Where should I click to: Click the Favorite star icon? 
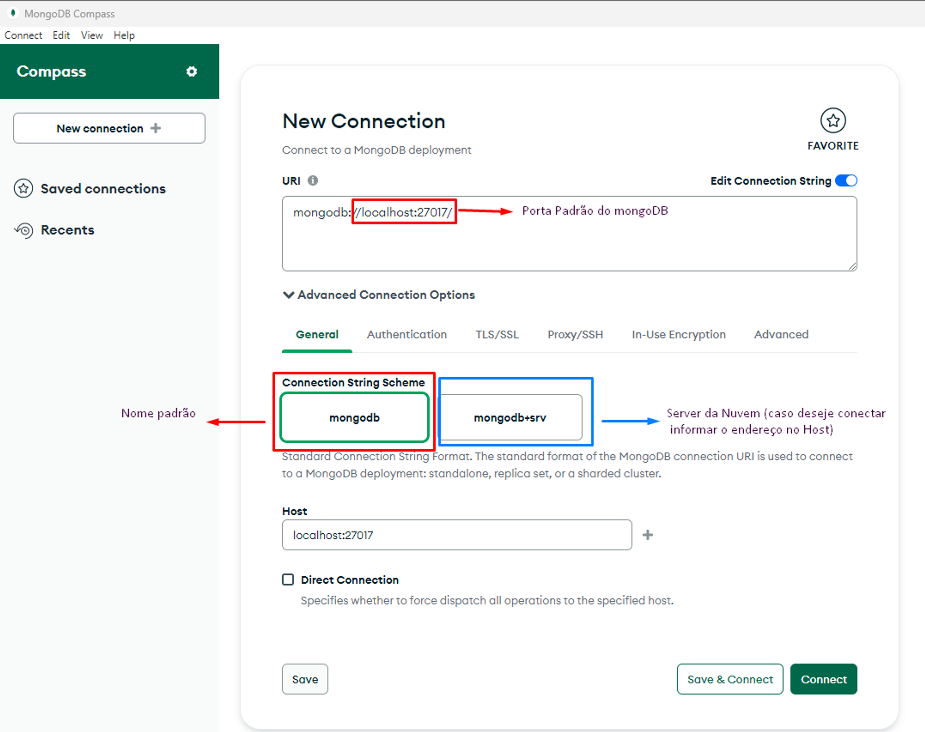pyautogui.click(x=832, y=121)
